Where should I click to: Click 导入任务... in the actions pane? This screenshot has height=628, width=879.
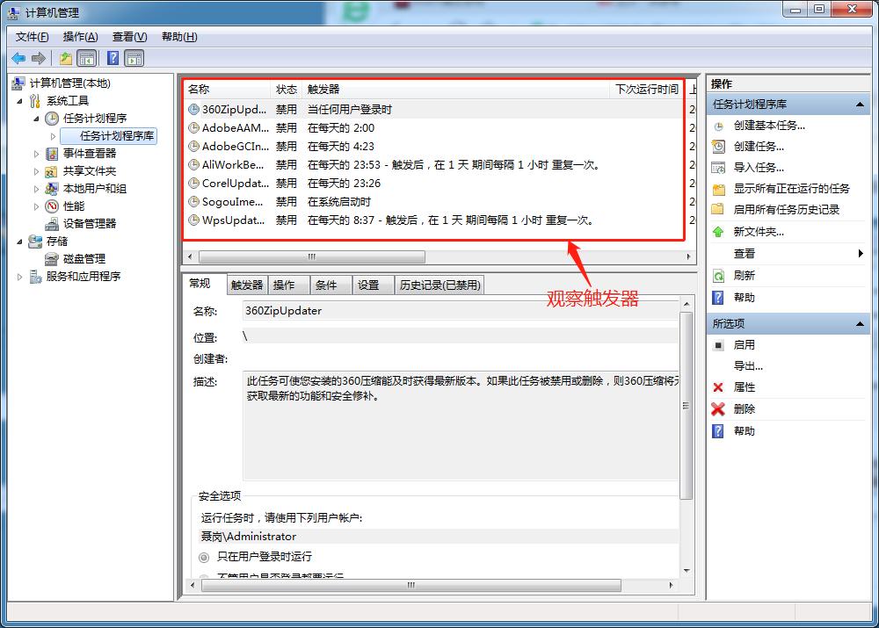click(x=759, y=168)
